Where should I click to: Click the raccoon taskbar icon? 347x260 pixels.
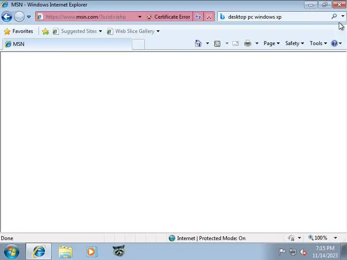pos(119,251)
